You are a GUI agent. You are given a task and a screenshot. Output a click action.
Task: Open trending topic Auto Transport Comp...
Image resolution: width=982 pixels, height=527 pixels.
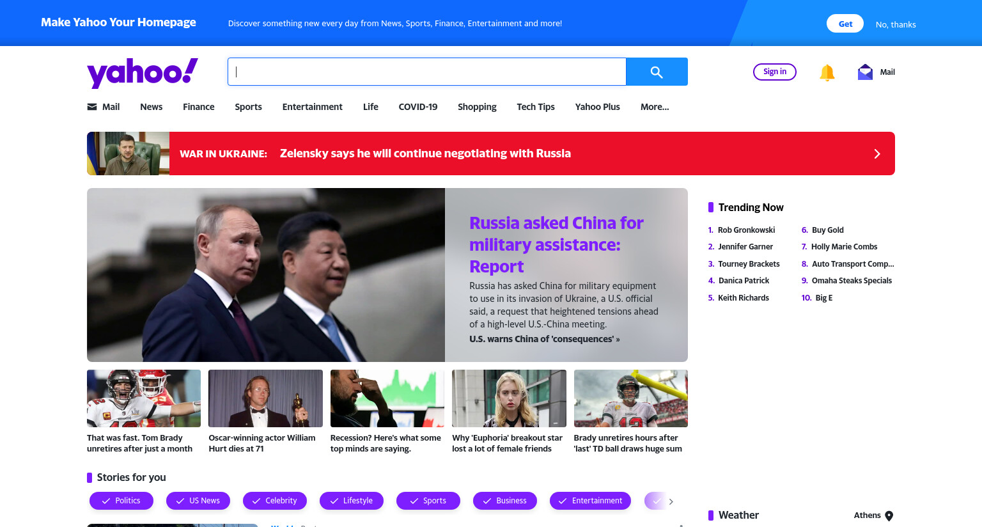tap(853, 264)
